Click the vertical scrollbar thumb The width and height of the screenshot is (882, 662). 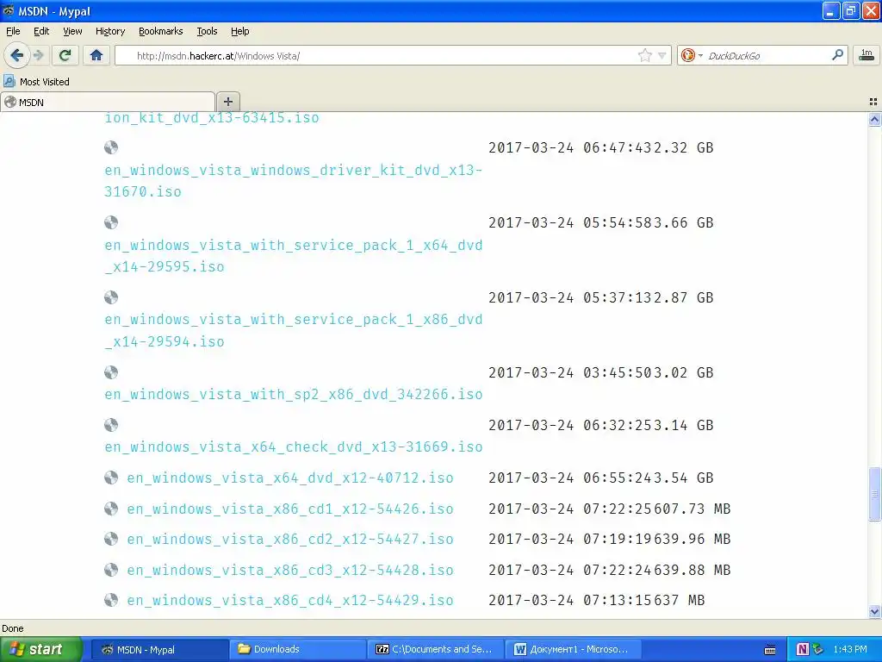(874, 494)
